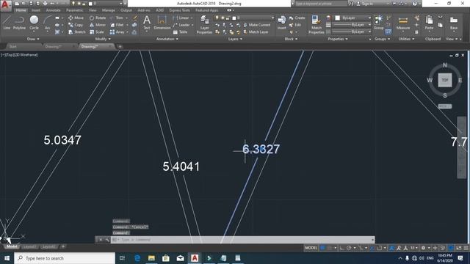The image size is (470, 264).
Task: Open the Express Tools ribbon tab
Action: point(179,10)
